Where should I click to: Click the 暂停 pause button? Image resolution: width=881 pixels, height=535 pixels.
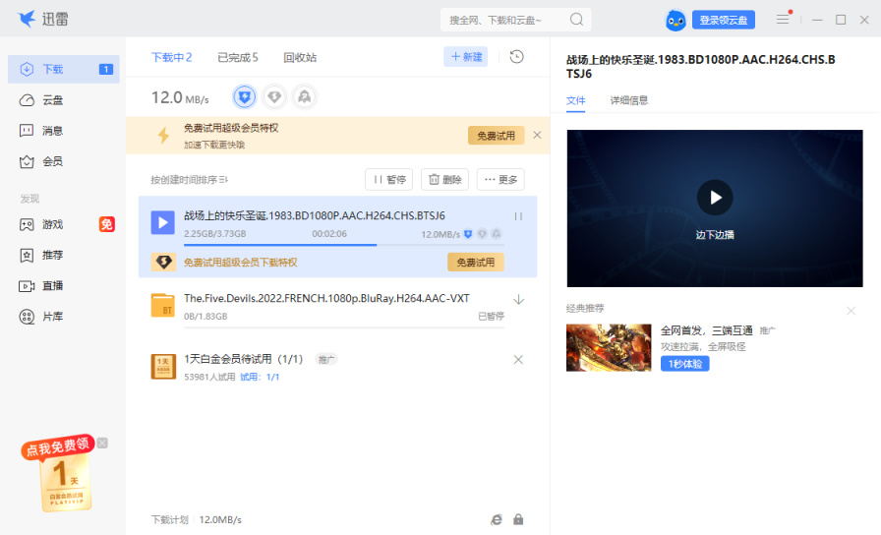pyautogui.click(x=388, y=179)
